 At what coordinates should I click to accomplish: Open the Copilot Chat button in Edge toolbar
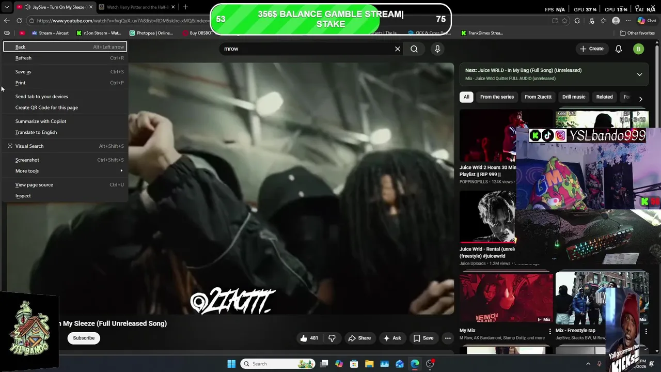(646, 21)
